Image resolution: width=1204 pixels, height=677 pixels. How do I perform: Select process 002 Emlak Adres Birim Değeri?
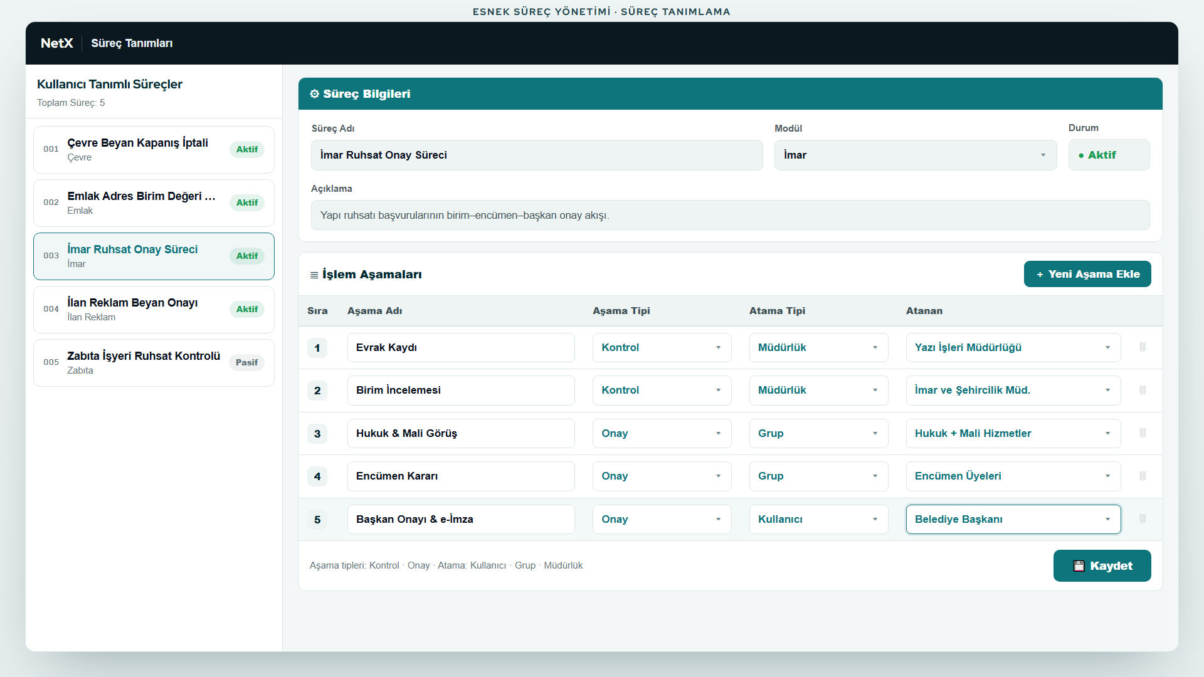tap(154, 203)
